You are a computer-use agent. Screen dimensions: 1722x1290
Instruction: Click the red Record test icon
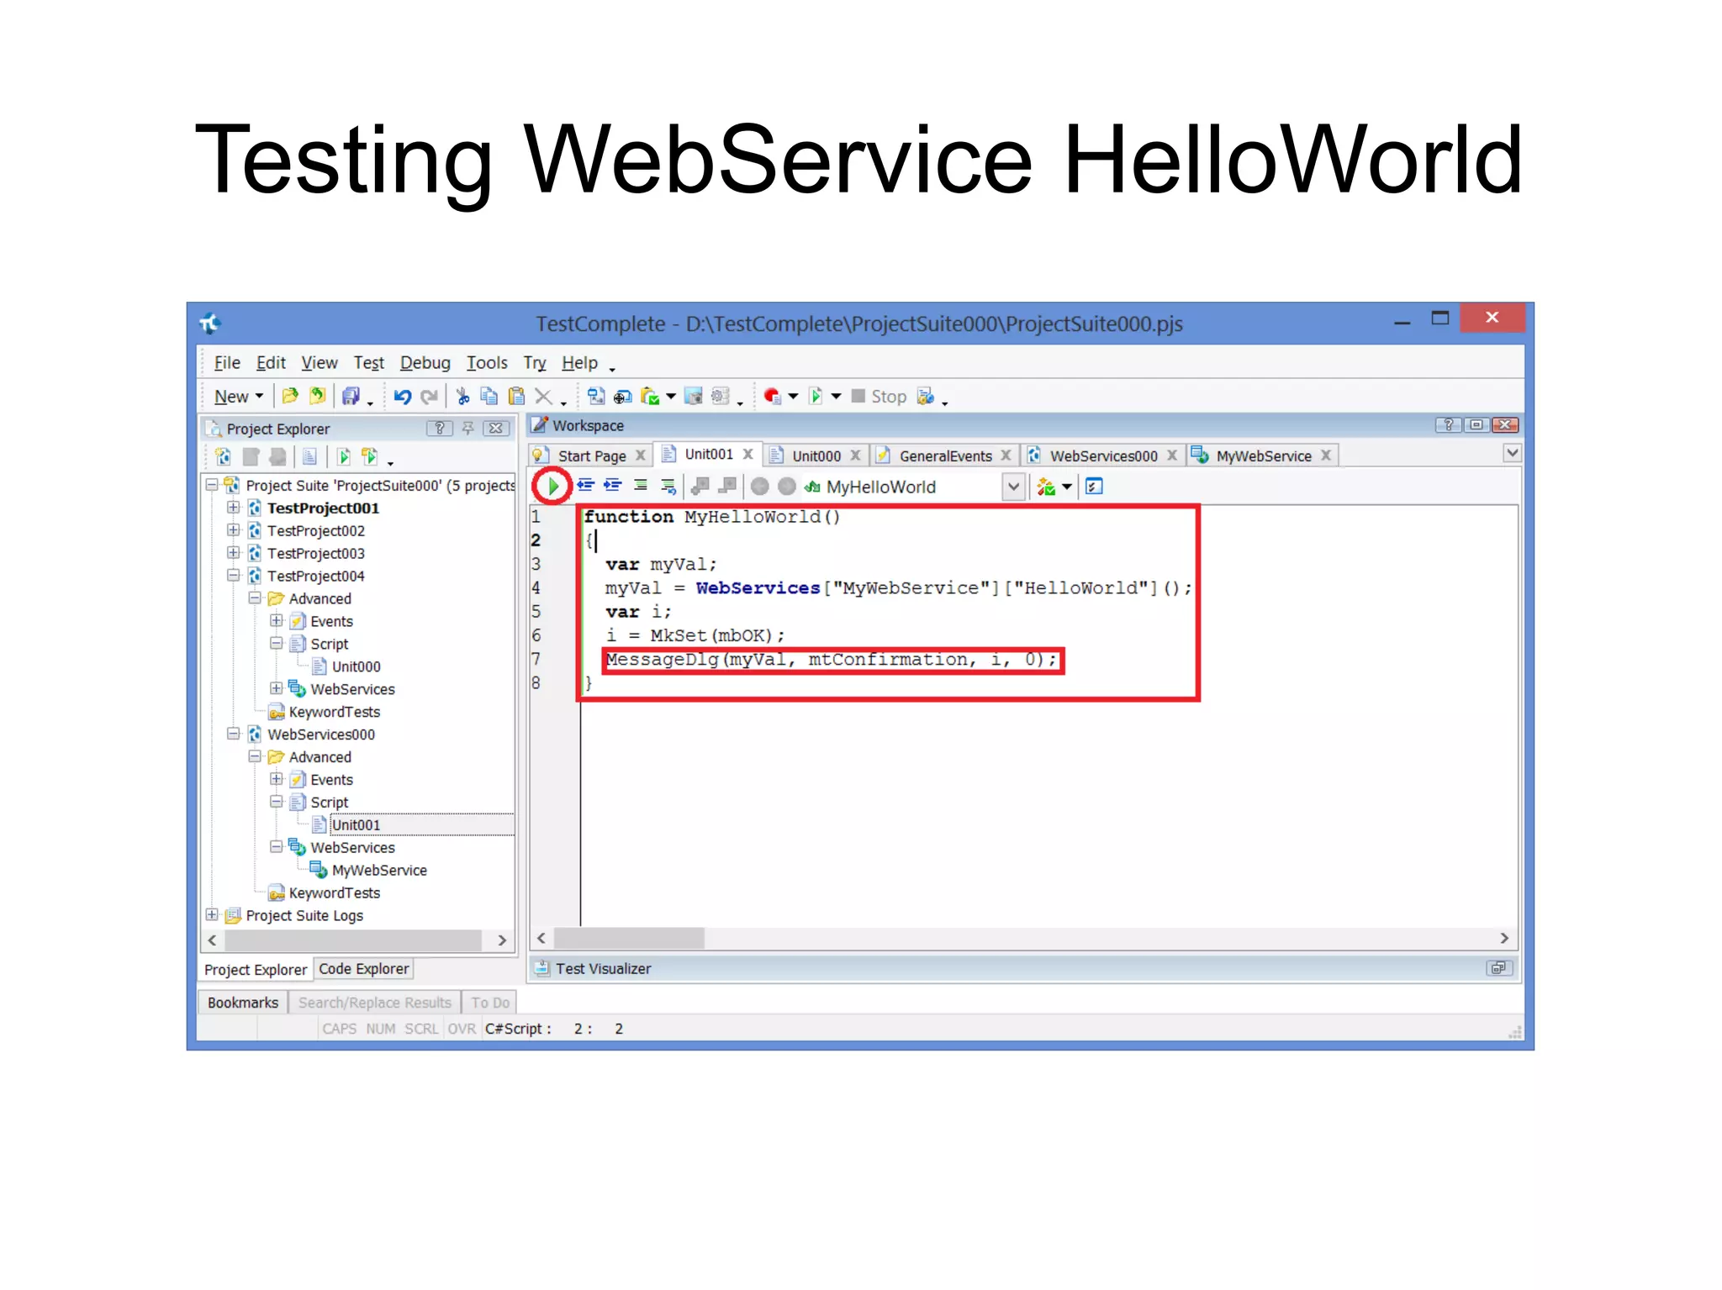[x=771, y=396]
